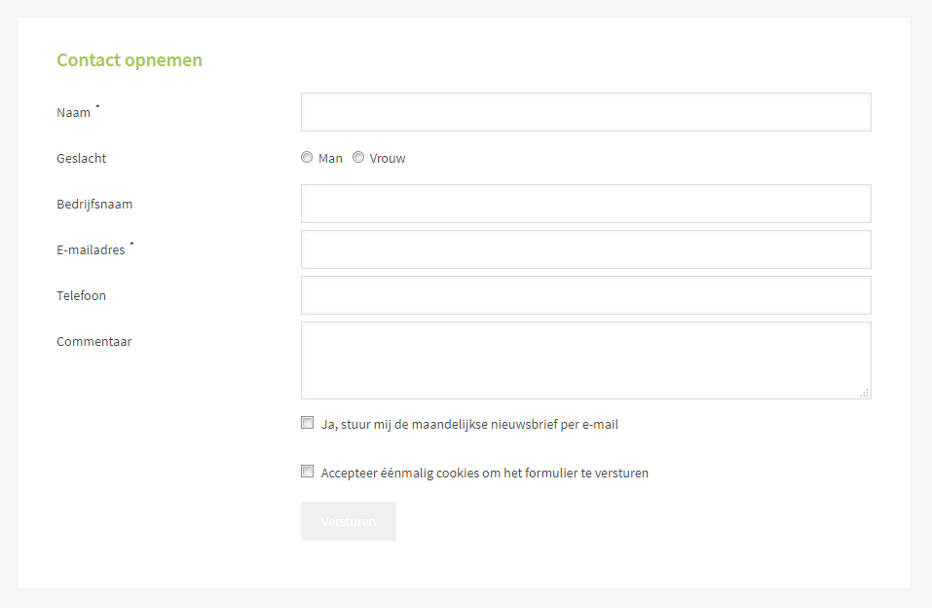Select the Man radio button
This screenshot has height=608, width=932.
pyautogui.click(x=307, y=157)
